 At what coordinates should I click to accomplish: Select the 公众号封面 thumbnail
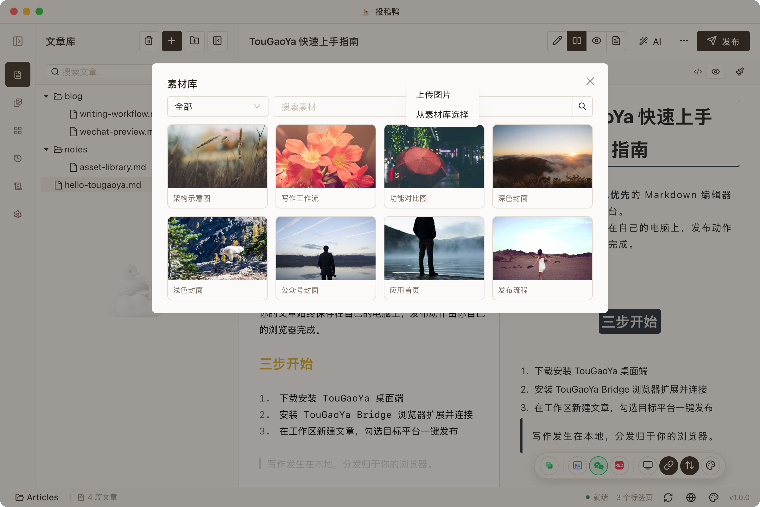[326, 258]
